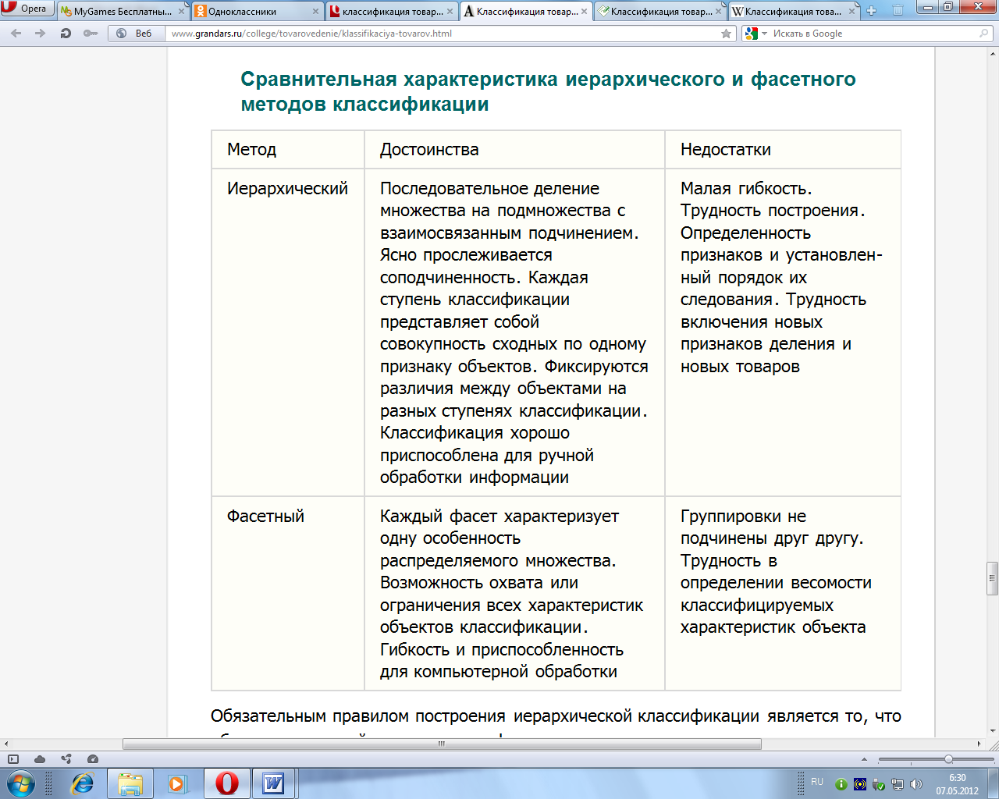Toggle the Opera panels button

coord(12,759)
